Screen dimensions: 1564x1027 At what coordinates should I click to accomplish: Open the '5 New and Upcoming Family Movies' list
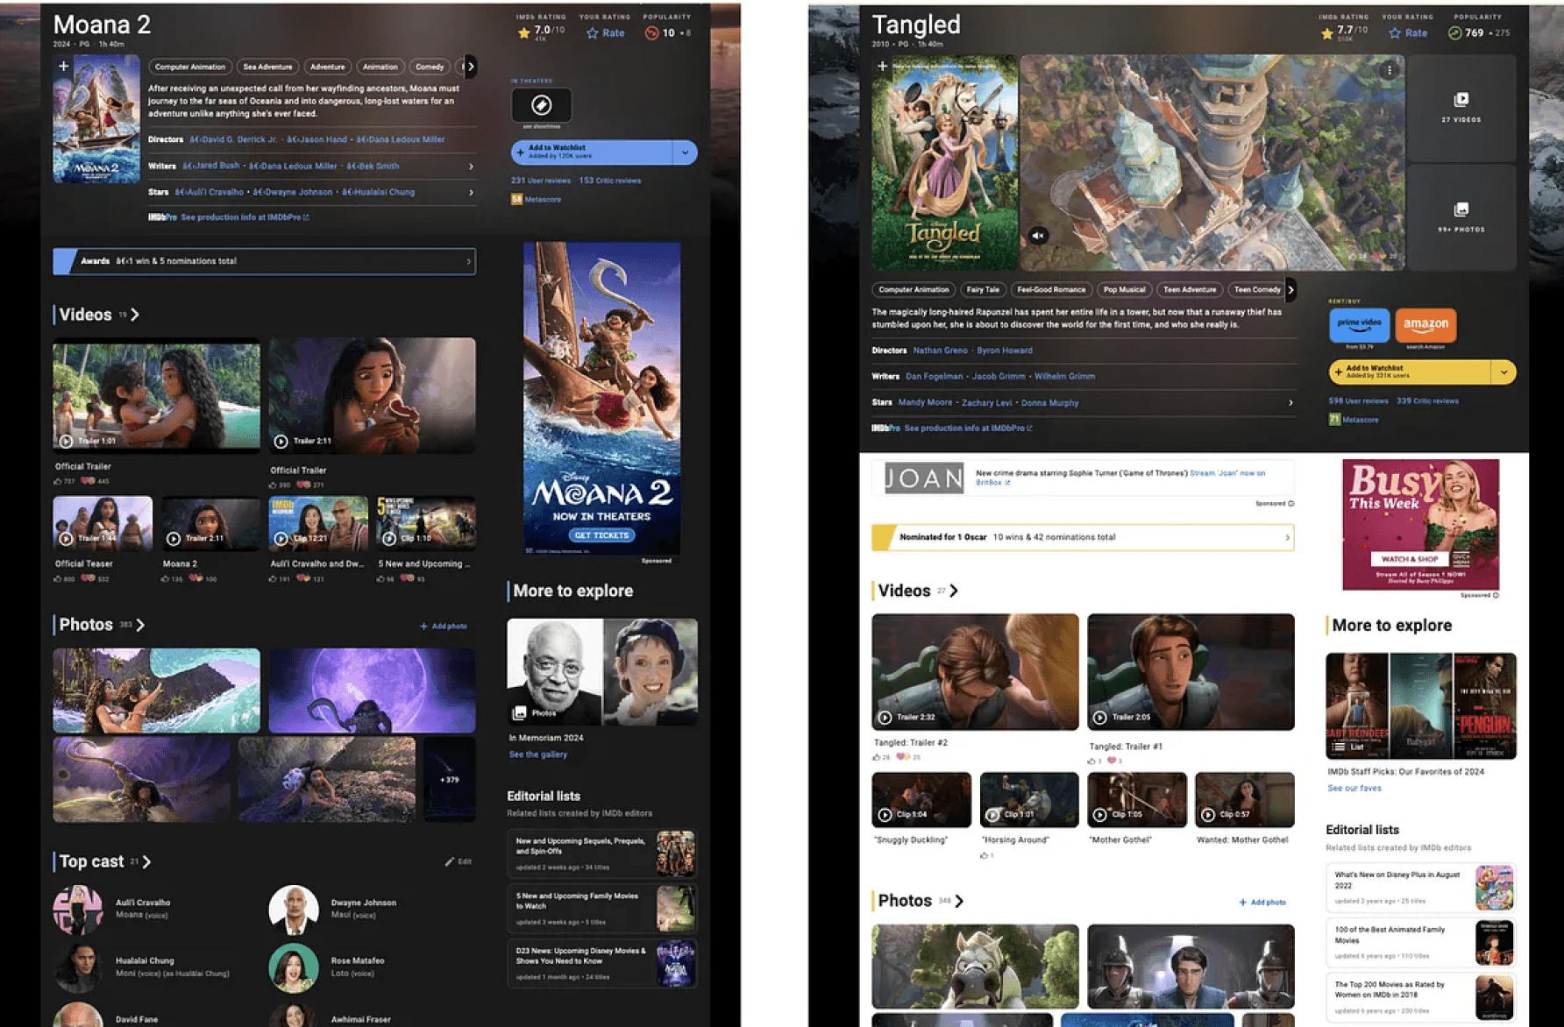[602, 908]
